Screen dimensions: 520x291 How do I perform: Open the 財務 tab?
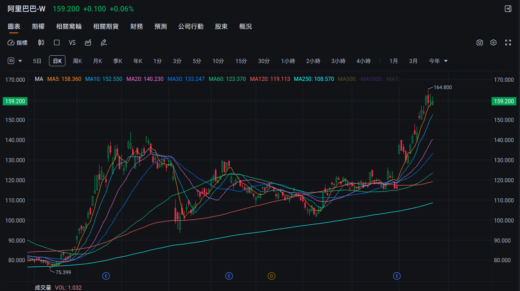tap(136, 26)
